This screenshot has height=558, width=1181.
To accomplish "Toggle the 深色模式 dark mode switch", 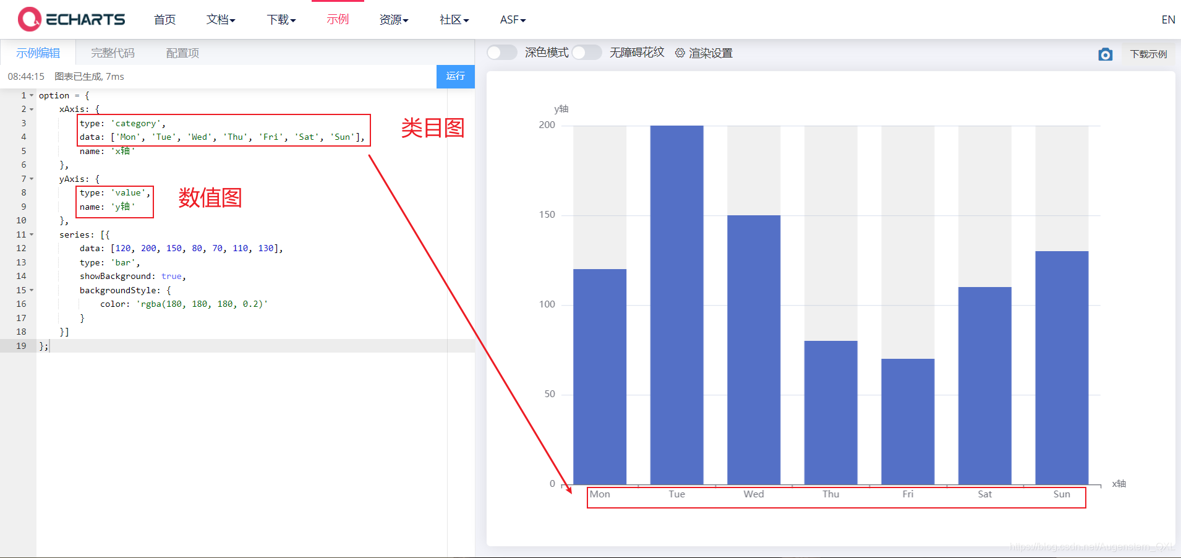I will 501,53.
